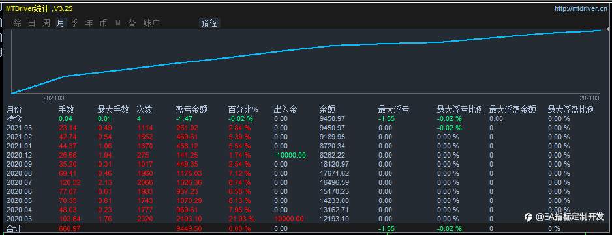The height and width of the screenshot is (235, 612).
Task: Open the 周 weekly statistics tab
Action: 46,23
